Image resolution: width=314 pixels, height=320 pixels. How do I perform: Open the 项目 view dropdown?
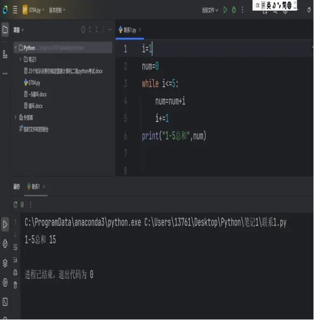(18, 30)
